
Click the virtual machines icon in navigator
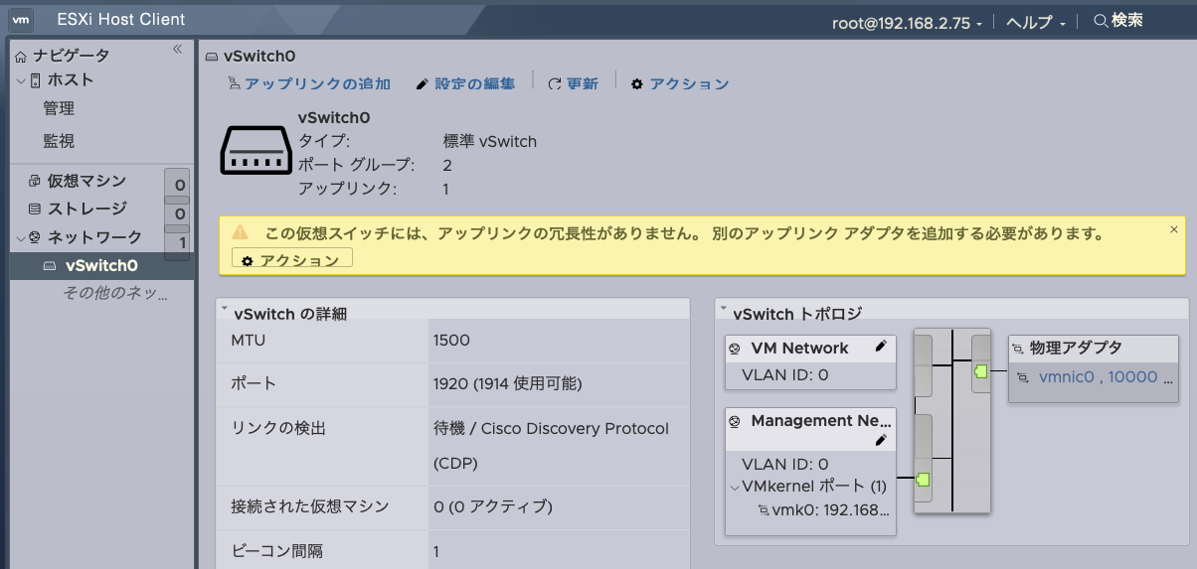[35, 181]
